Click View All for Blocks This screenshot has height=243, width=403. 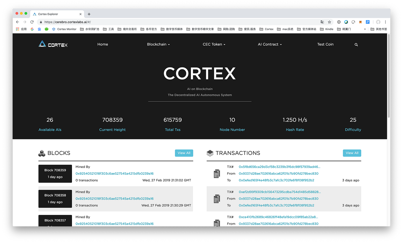(184, 153)
